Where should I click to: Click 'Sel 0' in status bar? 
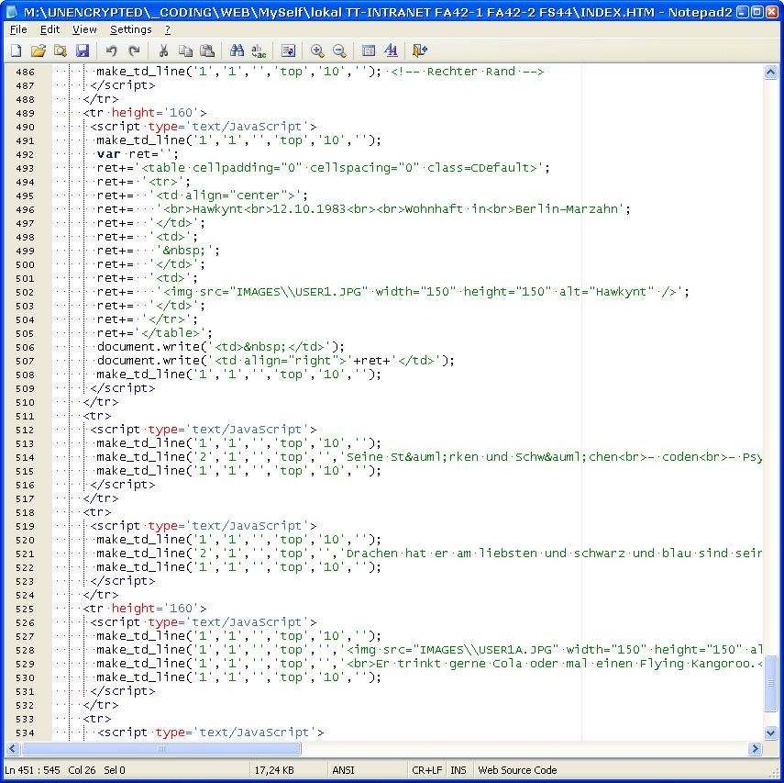(115, 770)
